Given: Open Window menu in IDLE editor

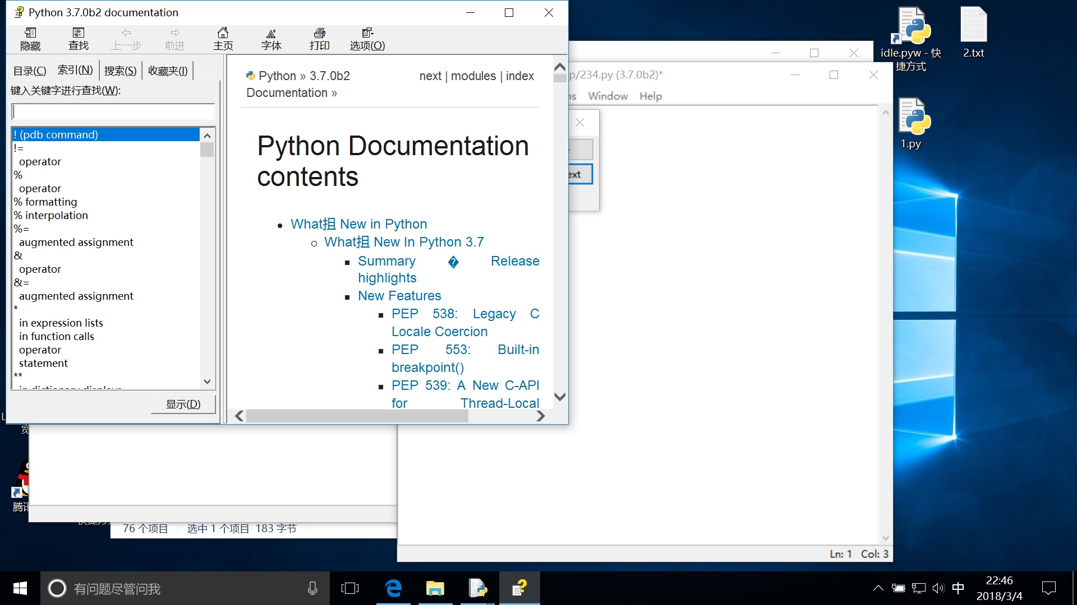Looking at the screenshot, I should tap(608, 96).
